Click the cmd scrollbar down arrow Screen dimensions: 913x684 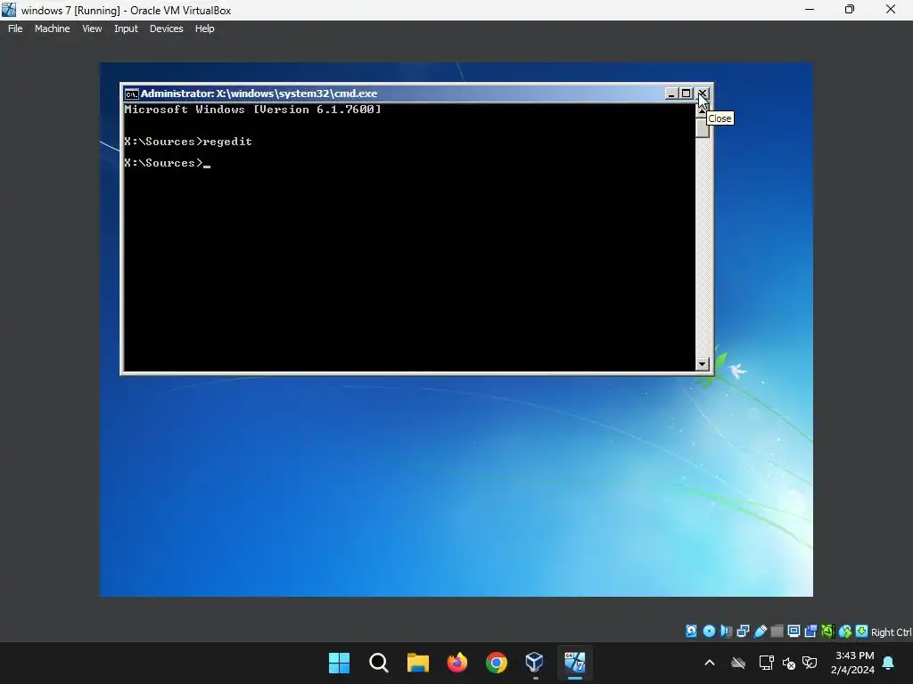click(703, 364)
